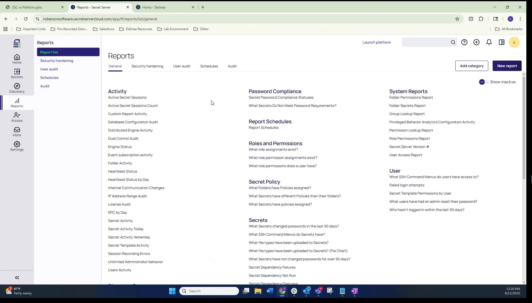Navigate to Discovery in the left sidebar
The height and width of the screenshot is (303, 532).
[17, 88]
